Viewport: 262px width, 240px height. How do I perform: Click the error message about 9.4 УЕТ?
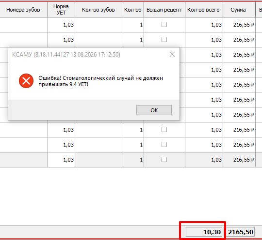(x=100, y=81)
